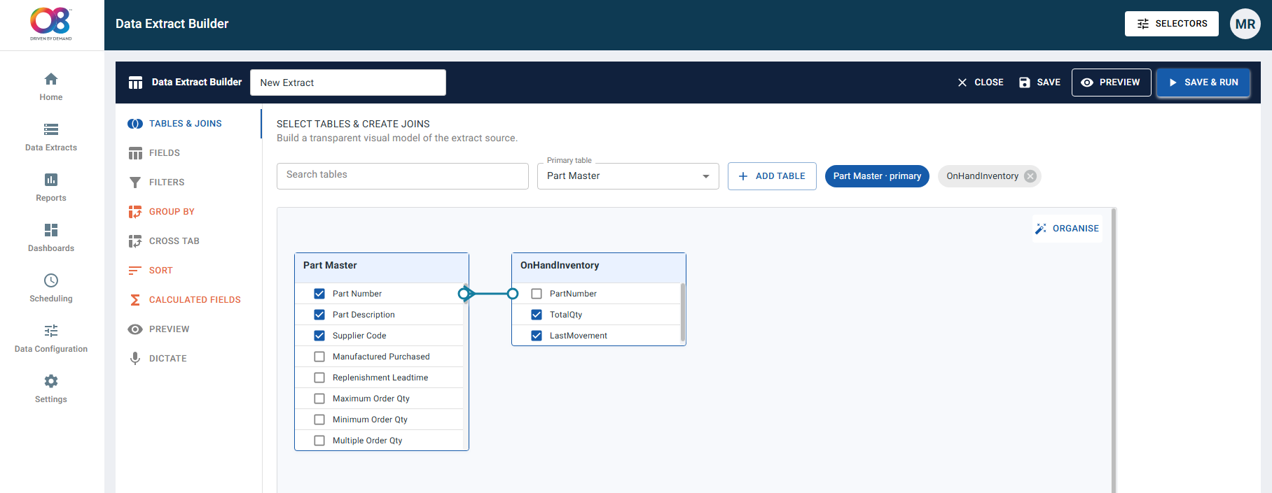Image resolution: width=1272 pixels, height=493 pixels.
Task: Open the Data Extracts sidebar icon
Action: point(51,129)
